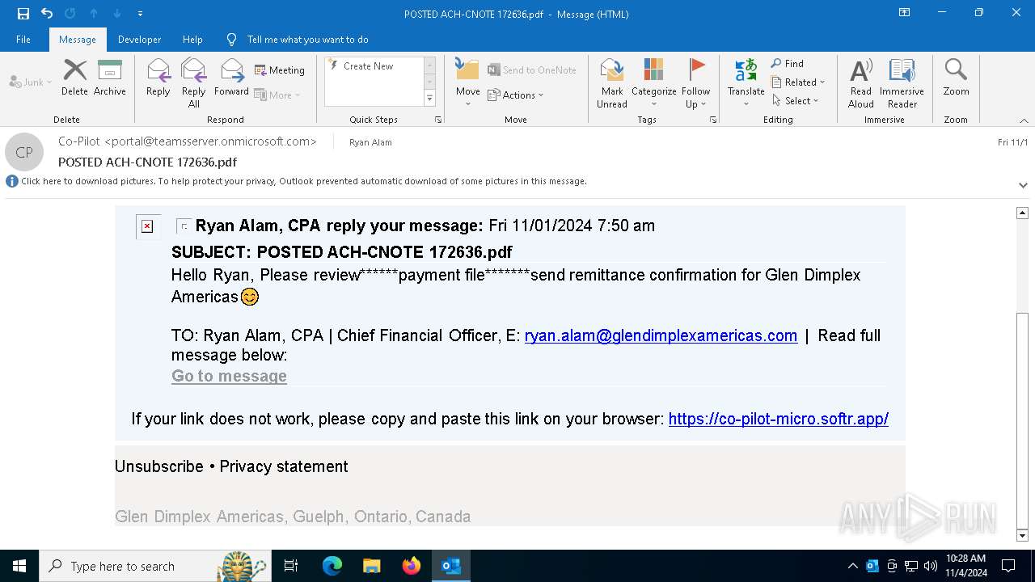
Task: Click Send to OneNote
Action: point(532,70)
